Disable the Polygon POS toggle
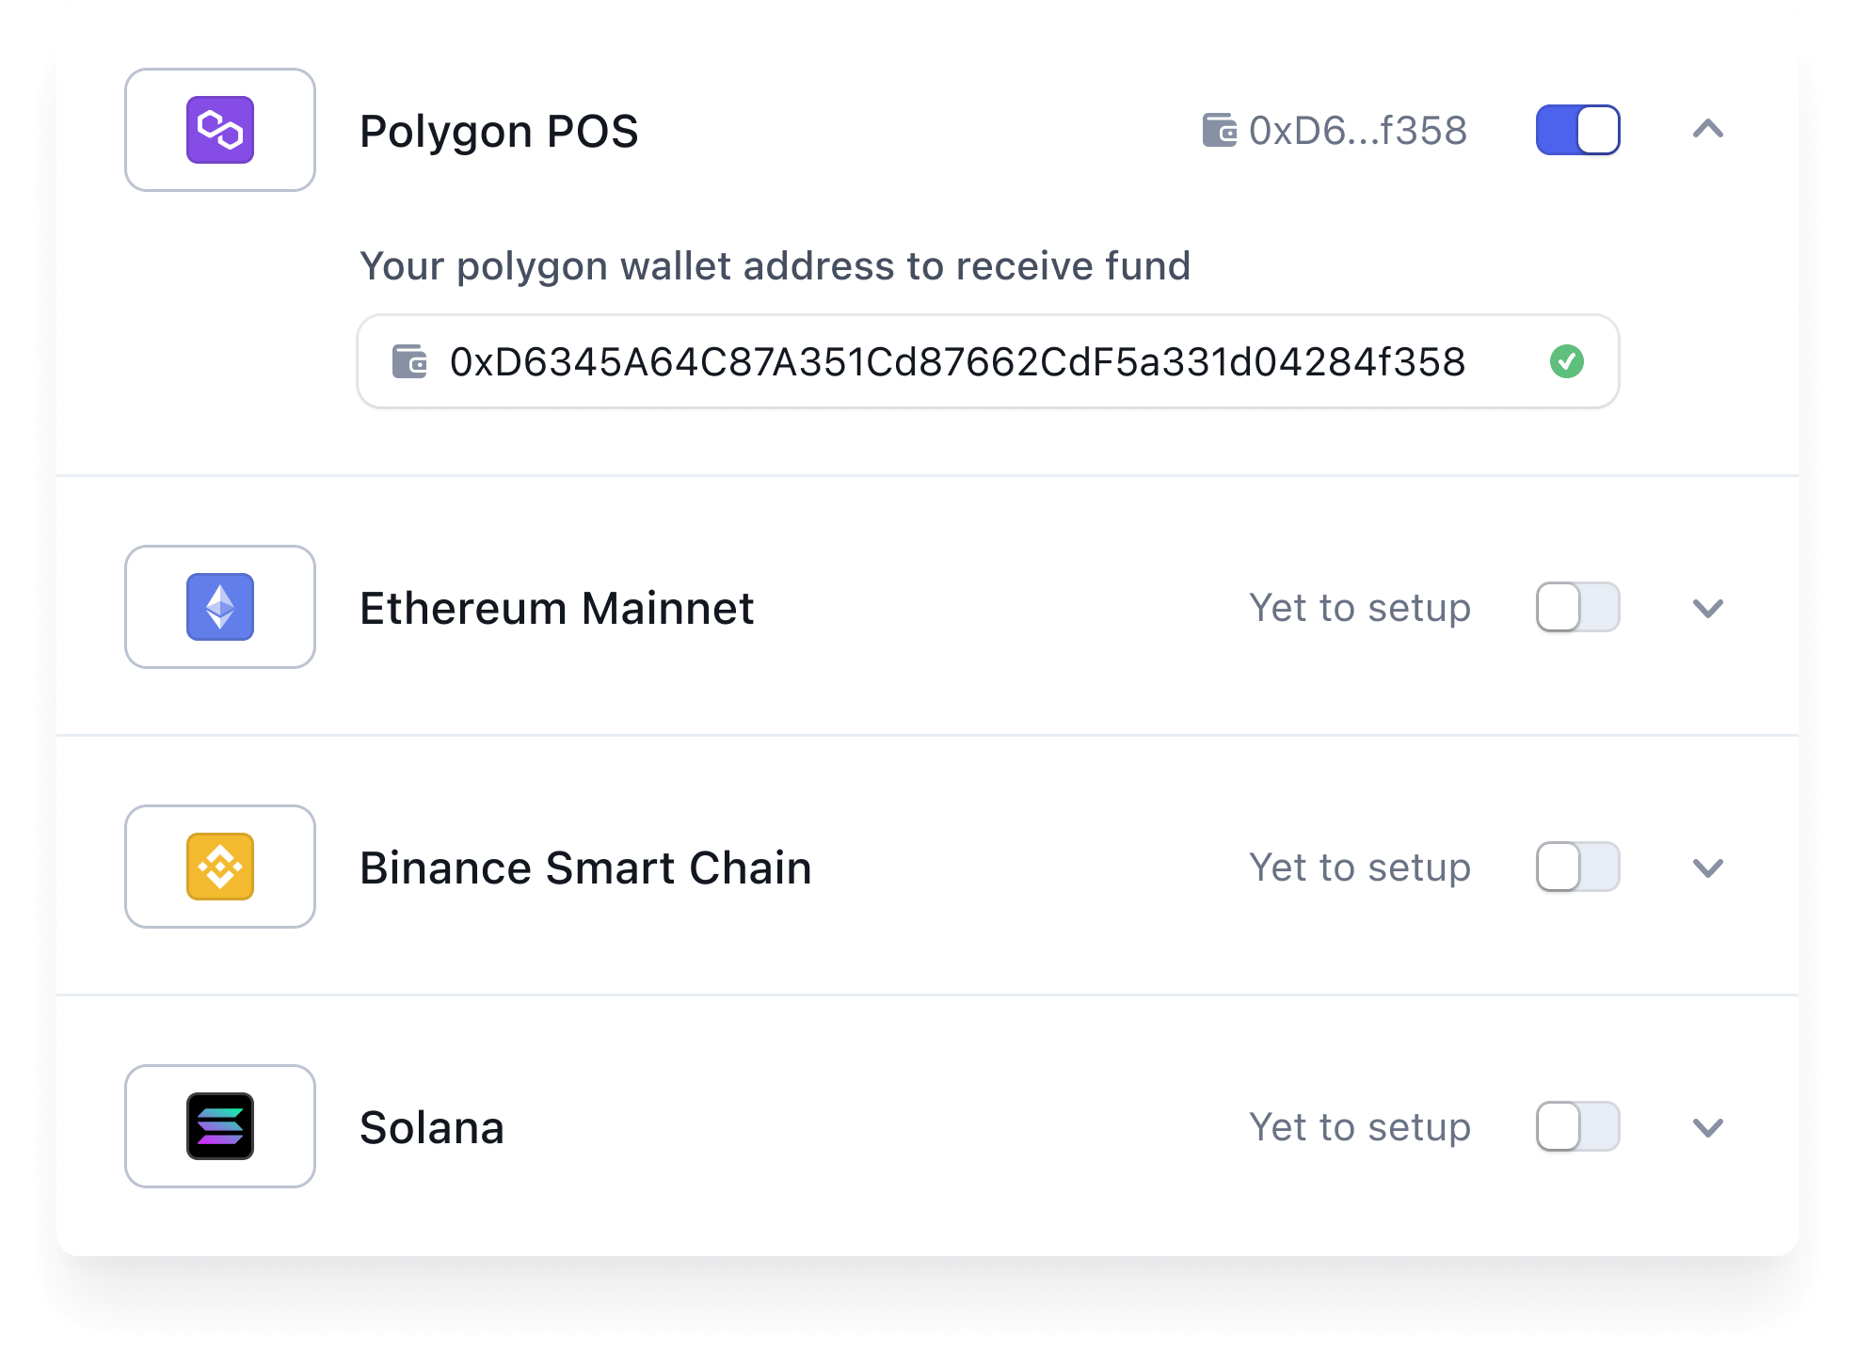 coord(1577,130)
